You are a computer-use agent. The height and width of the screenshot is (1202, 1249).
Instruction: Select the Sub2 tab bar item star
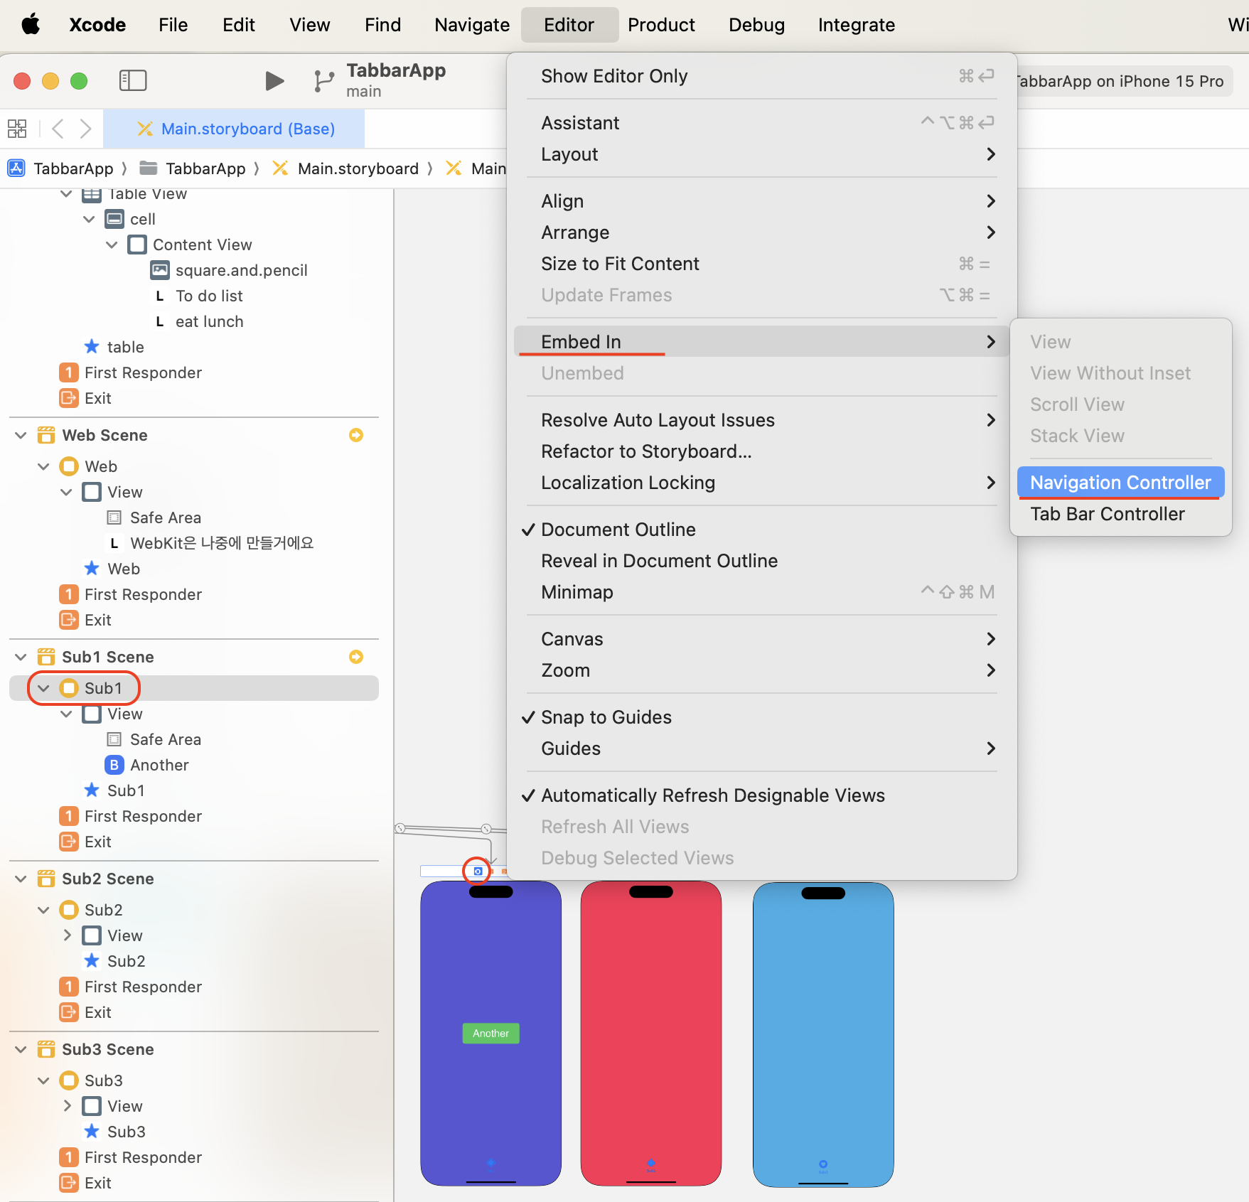pos(92,961)
